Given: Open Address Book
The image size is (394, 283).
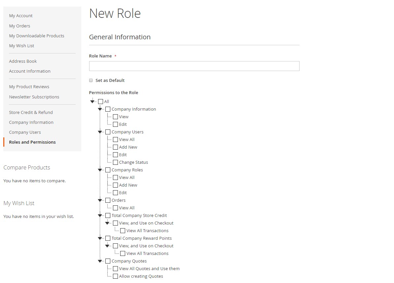Looking at the screenshot, I should [23, 61].
